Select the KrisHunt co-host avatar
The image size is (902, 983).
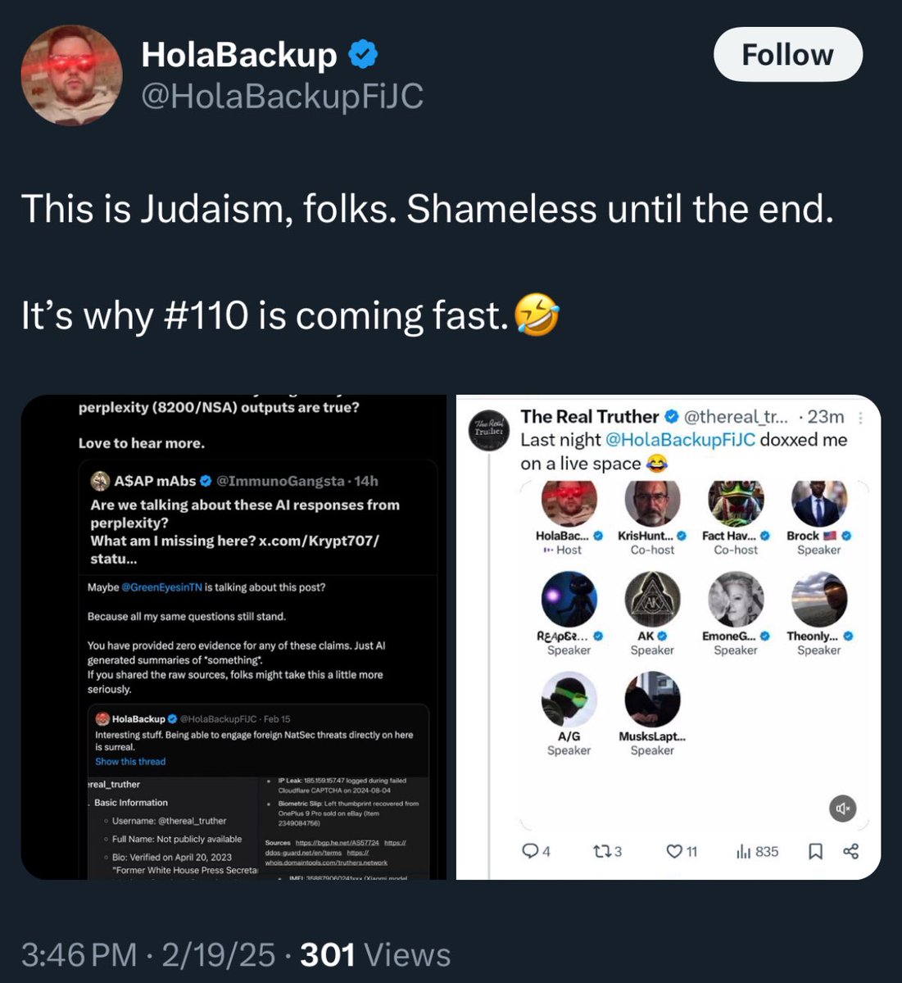(652, 501)
